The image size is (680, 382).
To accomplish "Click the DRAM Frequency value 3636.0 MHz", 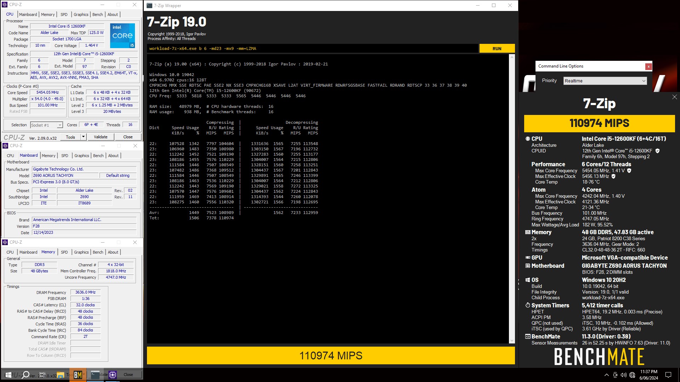I will tap(85, 293).
